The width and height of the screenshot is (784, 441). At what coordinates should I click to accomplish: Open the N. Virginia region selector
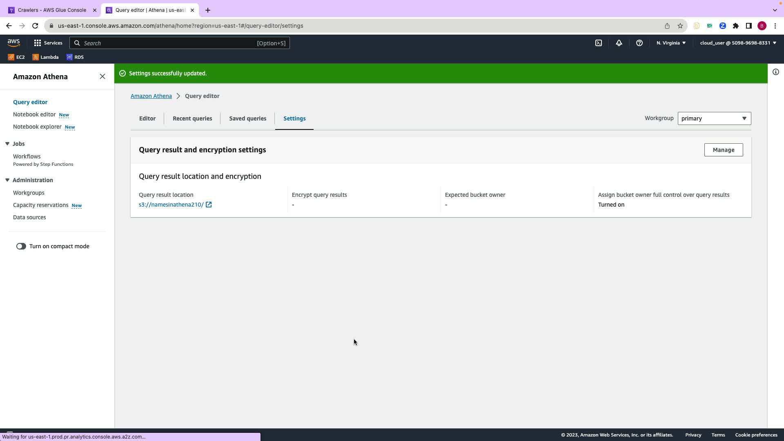pos(671,43)
